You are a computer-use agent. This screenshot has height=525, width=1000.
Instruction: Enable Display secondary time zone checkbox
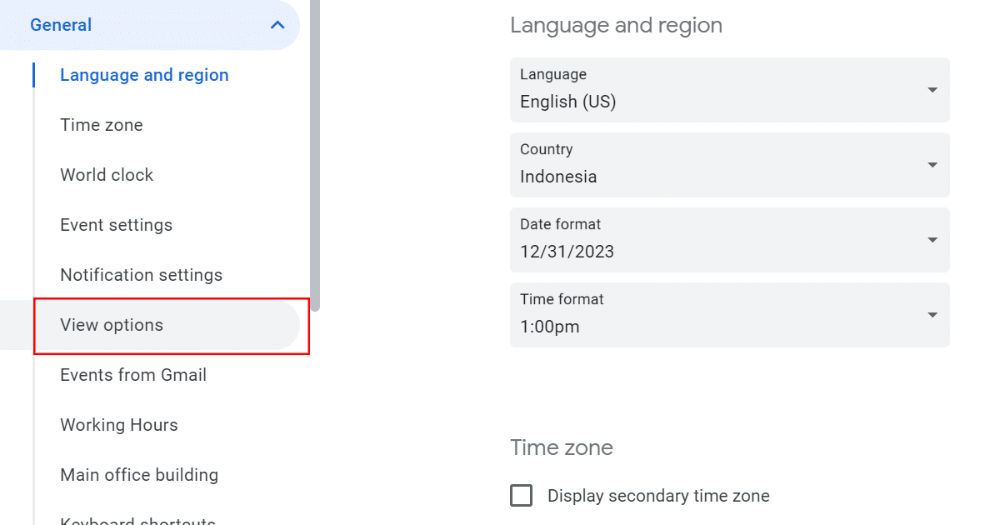tap(522, 496)
